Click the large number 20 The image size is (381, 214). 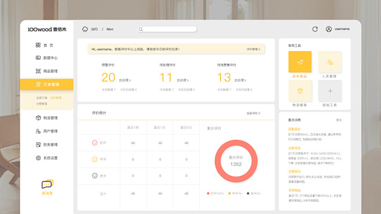(x=108, y=78)
